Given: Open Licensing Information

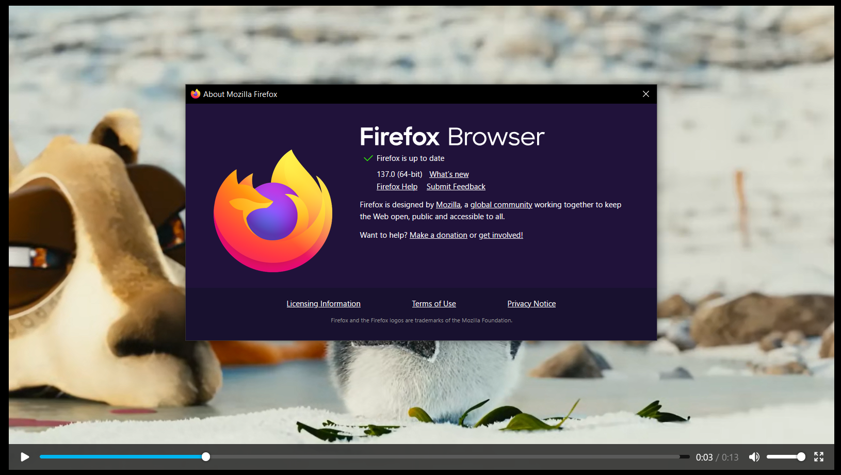Looking at the screenshot, I should tap(324, 304).
